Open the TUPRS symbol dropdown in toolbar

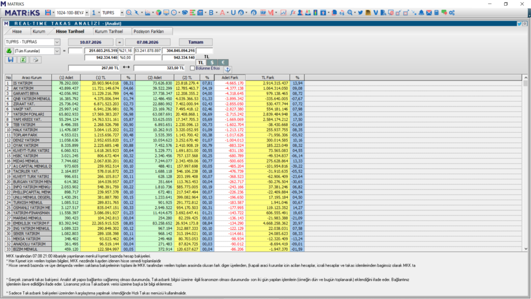pyautogui.click(x=122, y=12)
